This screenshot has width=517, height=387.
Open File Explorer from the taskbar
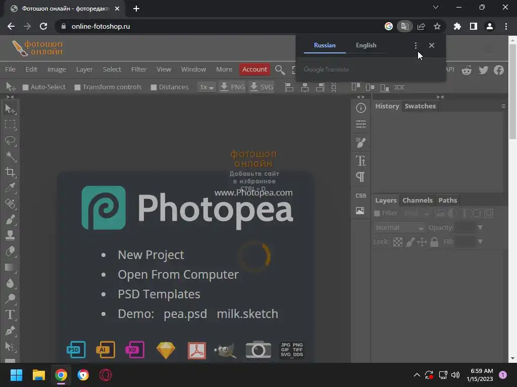(x=38, y=375)
